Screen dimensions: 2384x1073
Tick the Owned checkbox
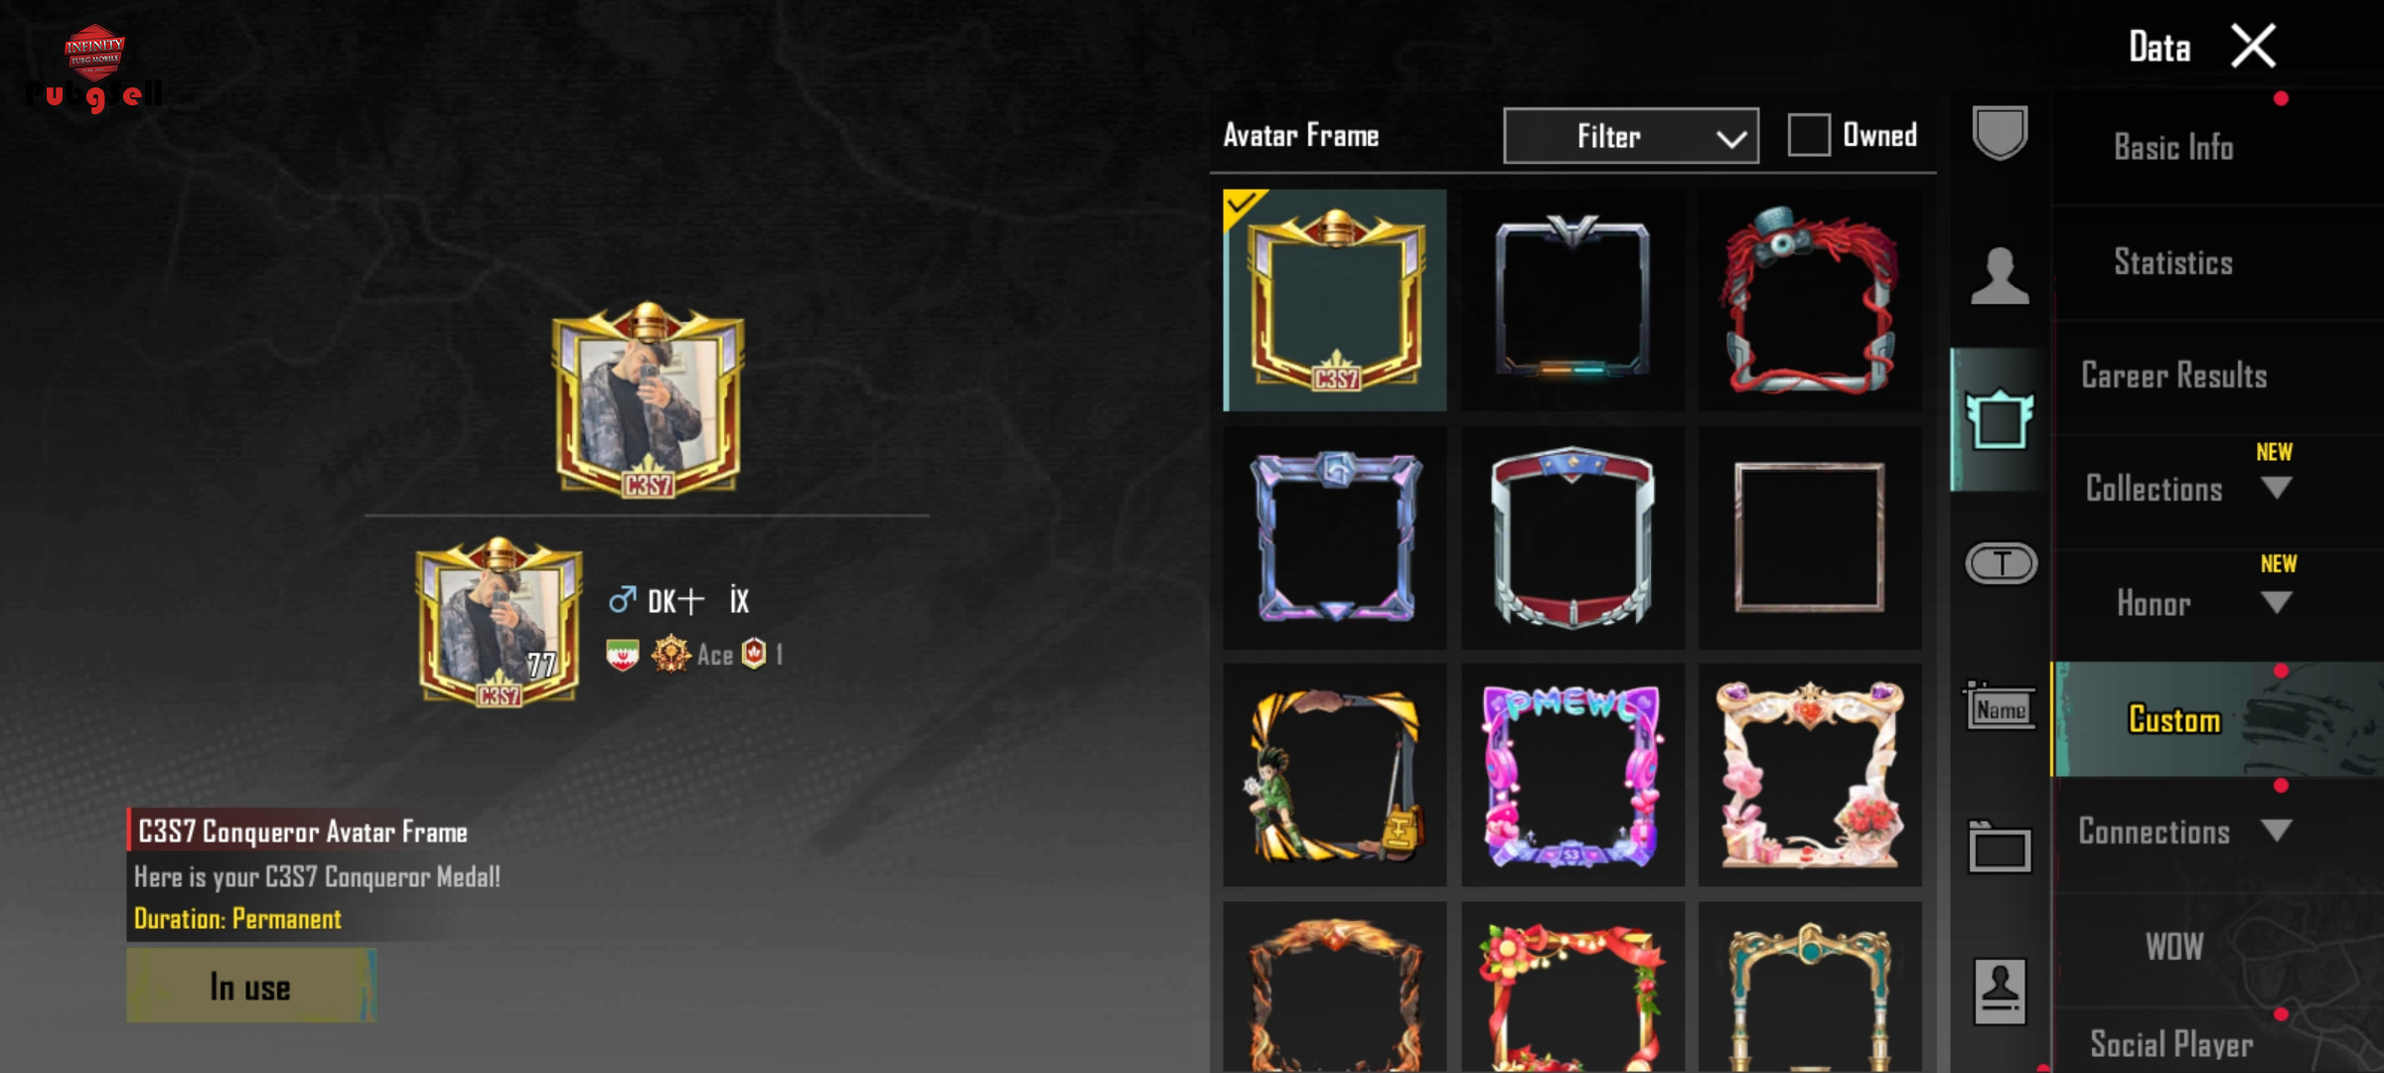[x=1808, y=135]
